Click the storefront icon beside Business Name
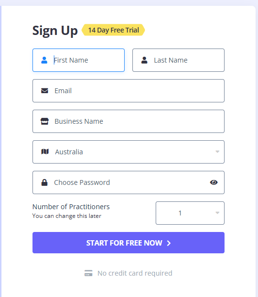Viewport: 258px width, 297px height. [x=45, y=121]
